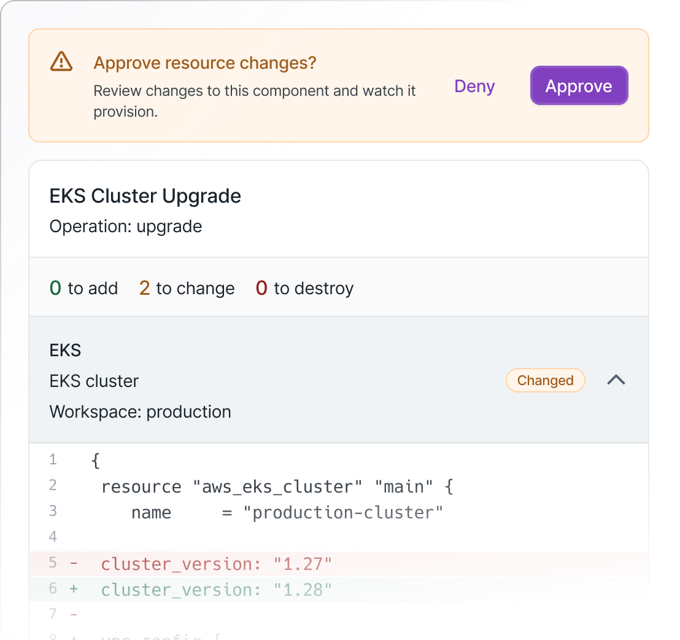680x640 pixels.
Task: Click the plus marker on line 6
Action: pyautogui.click(x=74, y=589)
